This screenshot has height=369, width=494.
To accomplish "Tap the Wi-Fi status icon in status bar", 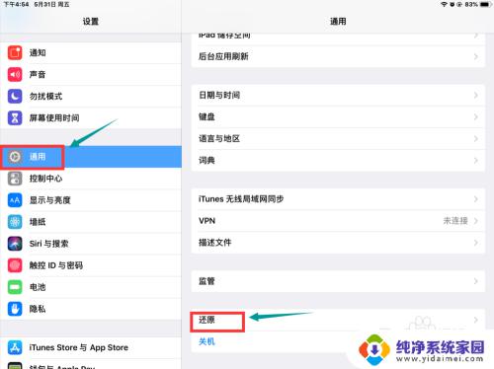I will click(445, 4).
